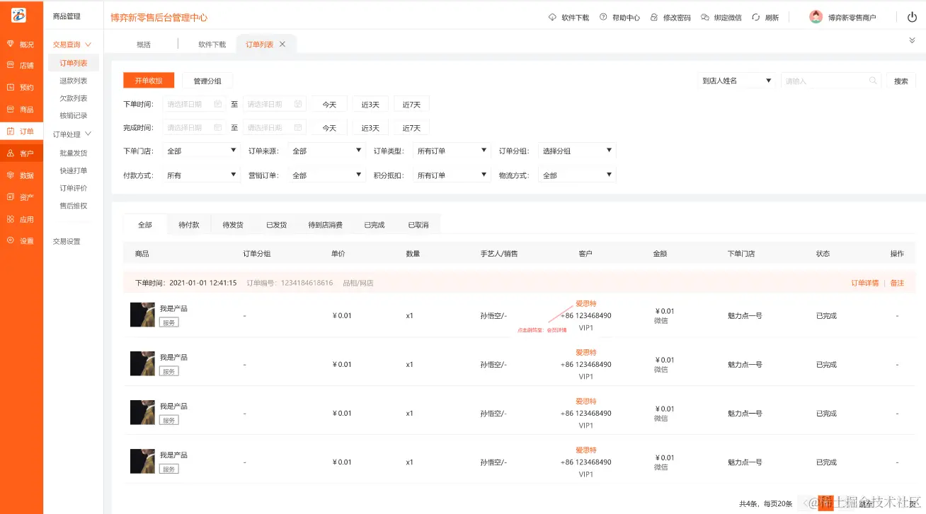Open the 客户 section in sidebar

pos(21,153)
